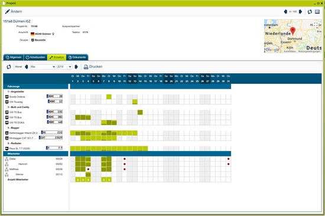This screenshot has height=216, width=325.
Task: Click the license plate badge of VW Touareg
Action: (x=55, y=102)
